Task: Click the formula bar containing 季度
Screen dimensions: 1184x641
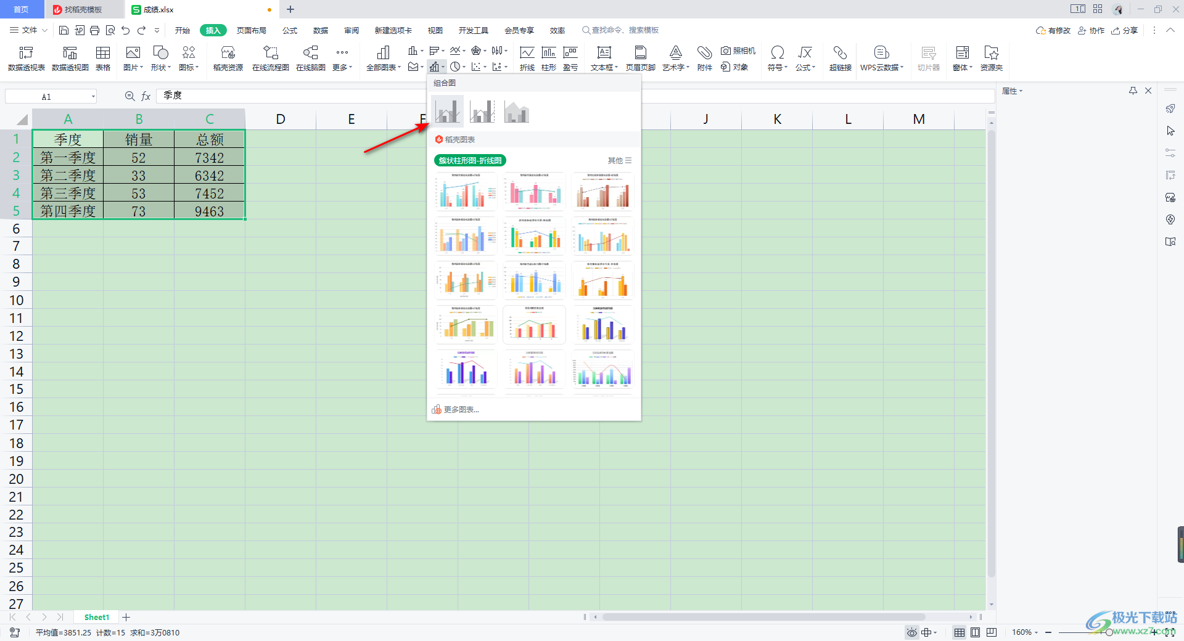Action: tap(575, 96)
